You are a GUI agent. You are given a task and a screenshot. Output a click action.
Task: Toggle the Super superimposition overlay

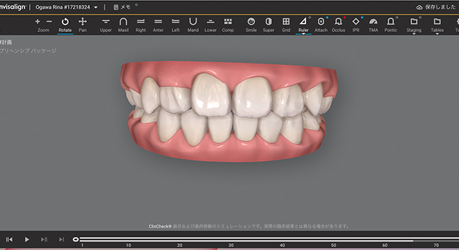tap(268, 25)
